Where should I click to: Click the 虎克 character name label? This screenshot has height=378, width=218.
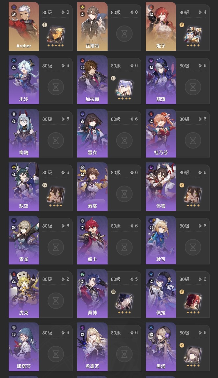pyautogui.click(x=24, y=313)
